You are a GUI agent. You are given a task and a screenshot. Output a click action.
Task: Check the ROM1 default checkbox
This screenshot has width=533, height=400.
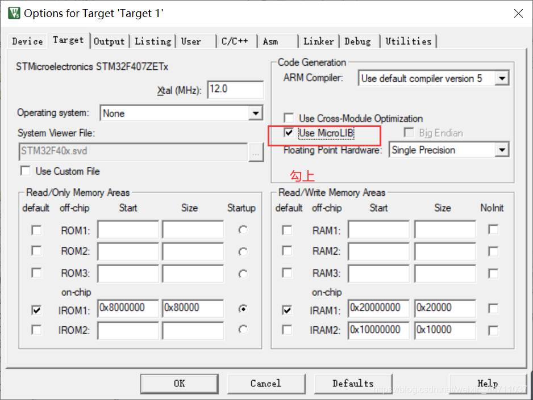click(36, 230)
